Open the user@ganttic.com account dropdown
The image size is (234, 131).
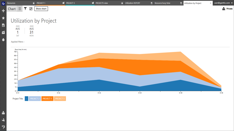(x=223, y=3)
